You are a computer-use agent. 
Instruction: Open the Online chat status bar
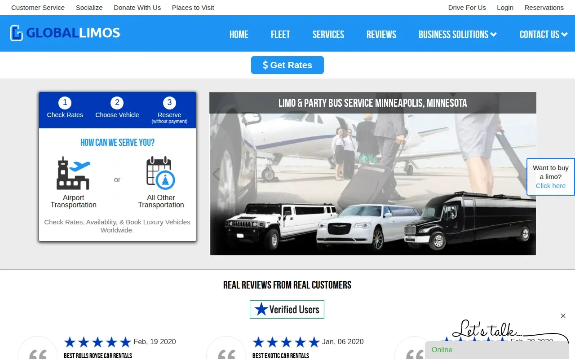click(x=497, y=350)
